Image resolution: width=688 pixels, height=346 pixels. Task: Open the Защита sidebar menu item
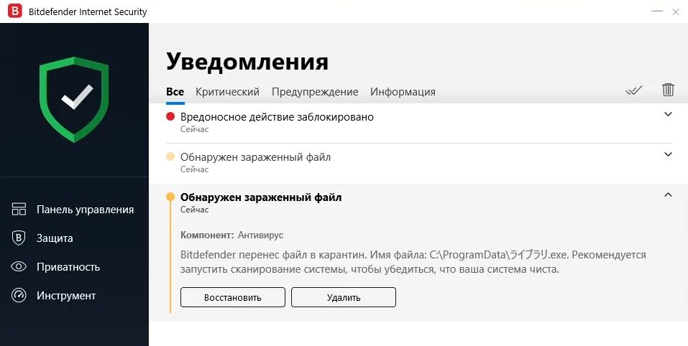[x=55, y=238]
